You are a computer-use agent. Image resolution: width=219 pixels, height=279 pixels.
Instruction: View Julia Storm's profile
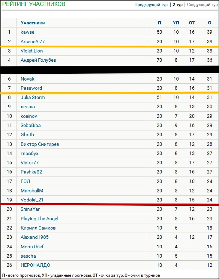coord(33,97)
